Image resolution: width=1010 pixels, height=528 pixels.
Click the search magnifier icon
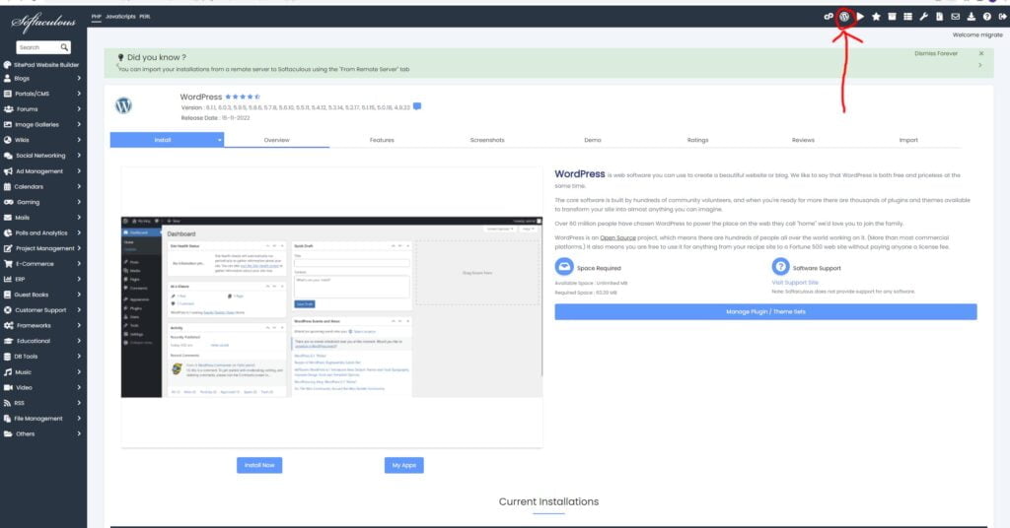(64, 47)
